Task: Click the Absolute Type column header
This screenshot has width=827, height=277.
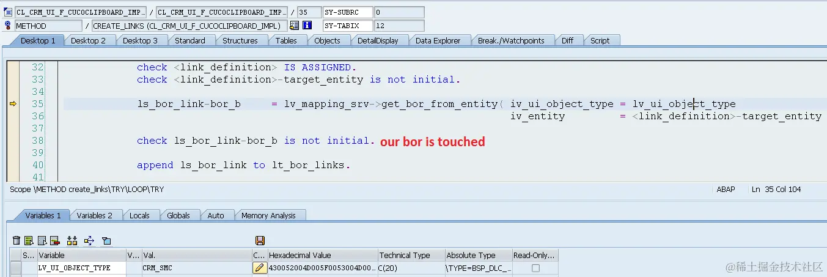Action: [x=479, y=255]
